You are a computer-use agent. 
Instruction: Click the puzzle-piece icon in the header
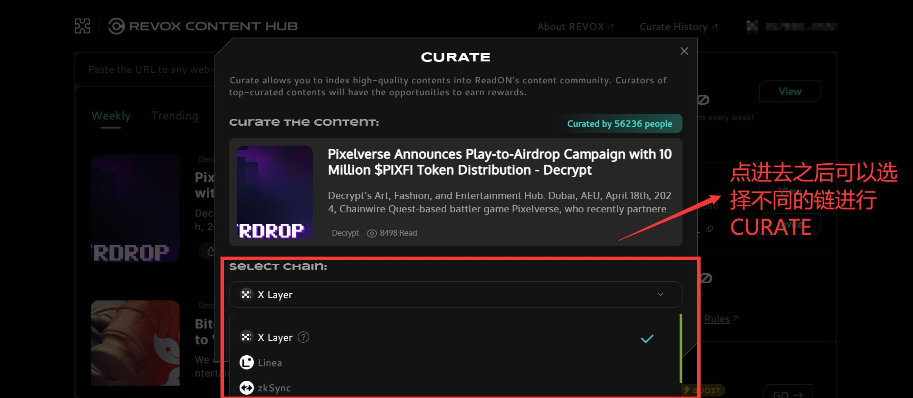point(82,26)
